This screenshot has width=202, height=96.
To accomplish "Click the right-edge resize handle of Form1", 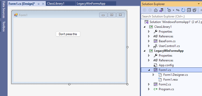I will tap(128, 47).
